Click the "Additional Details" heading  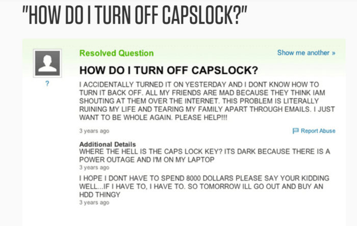click(x=107, y=145)
